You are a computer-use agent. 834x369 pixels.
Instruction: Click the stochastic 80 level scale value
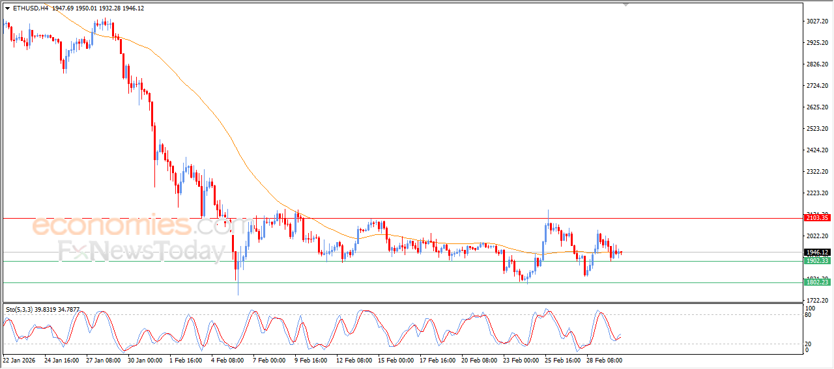pyautogui.click(x=809, y=315)
